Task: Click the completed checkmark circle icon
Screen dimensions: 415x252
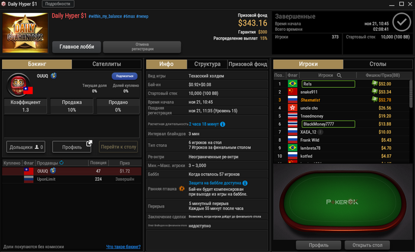Action: tap(401, 23)
